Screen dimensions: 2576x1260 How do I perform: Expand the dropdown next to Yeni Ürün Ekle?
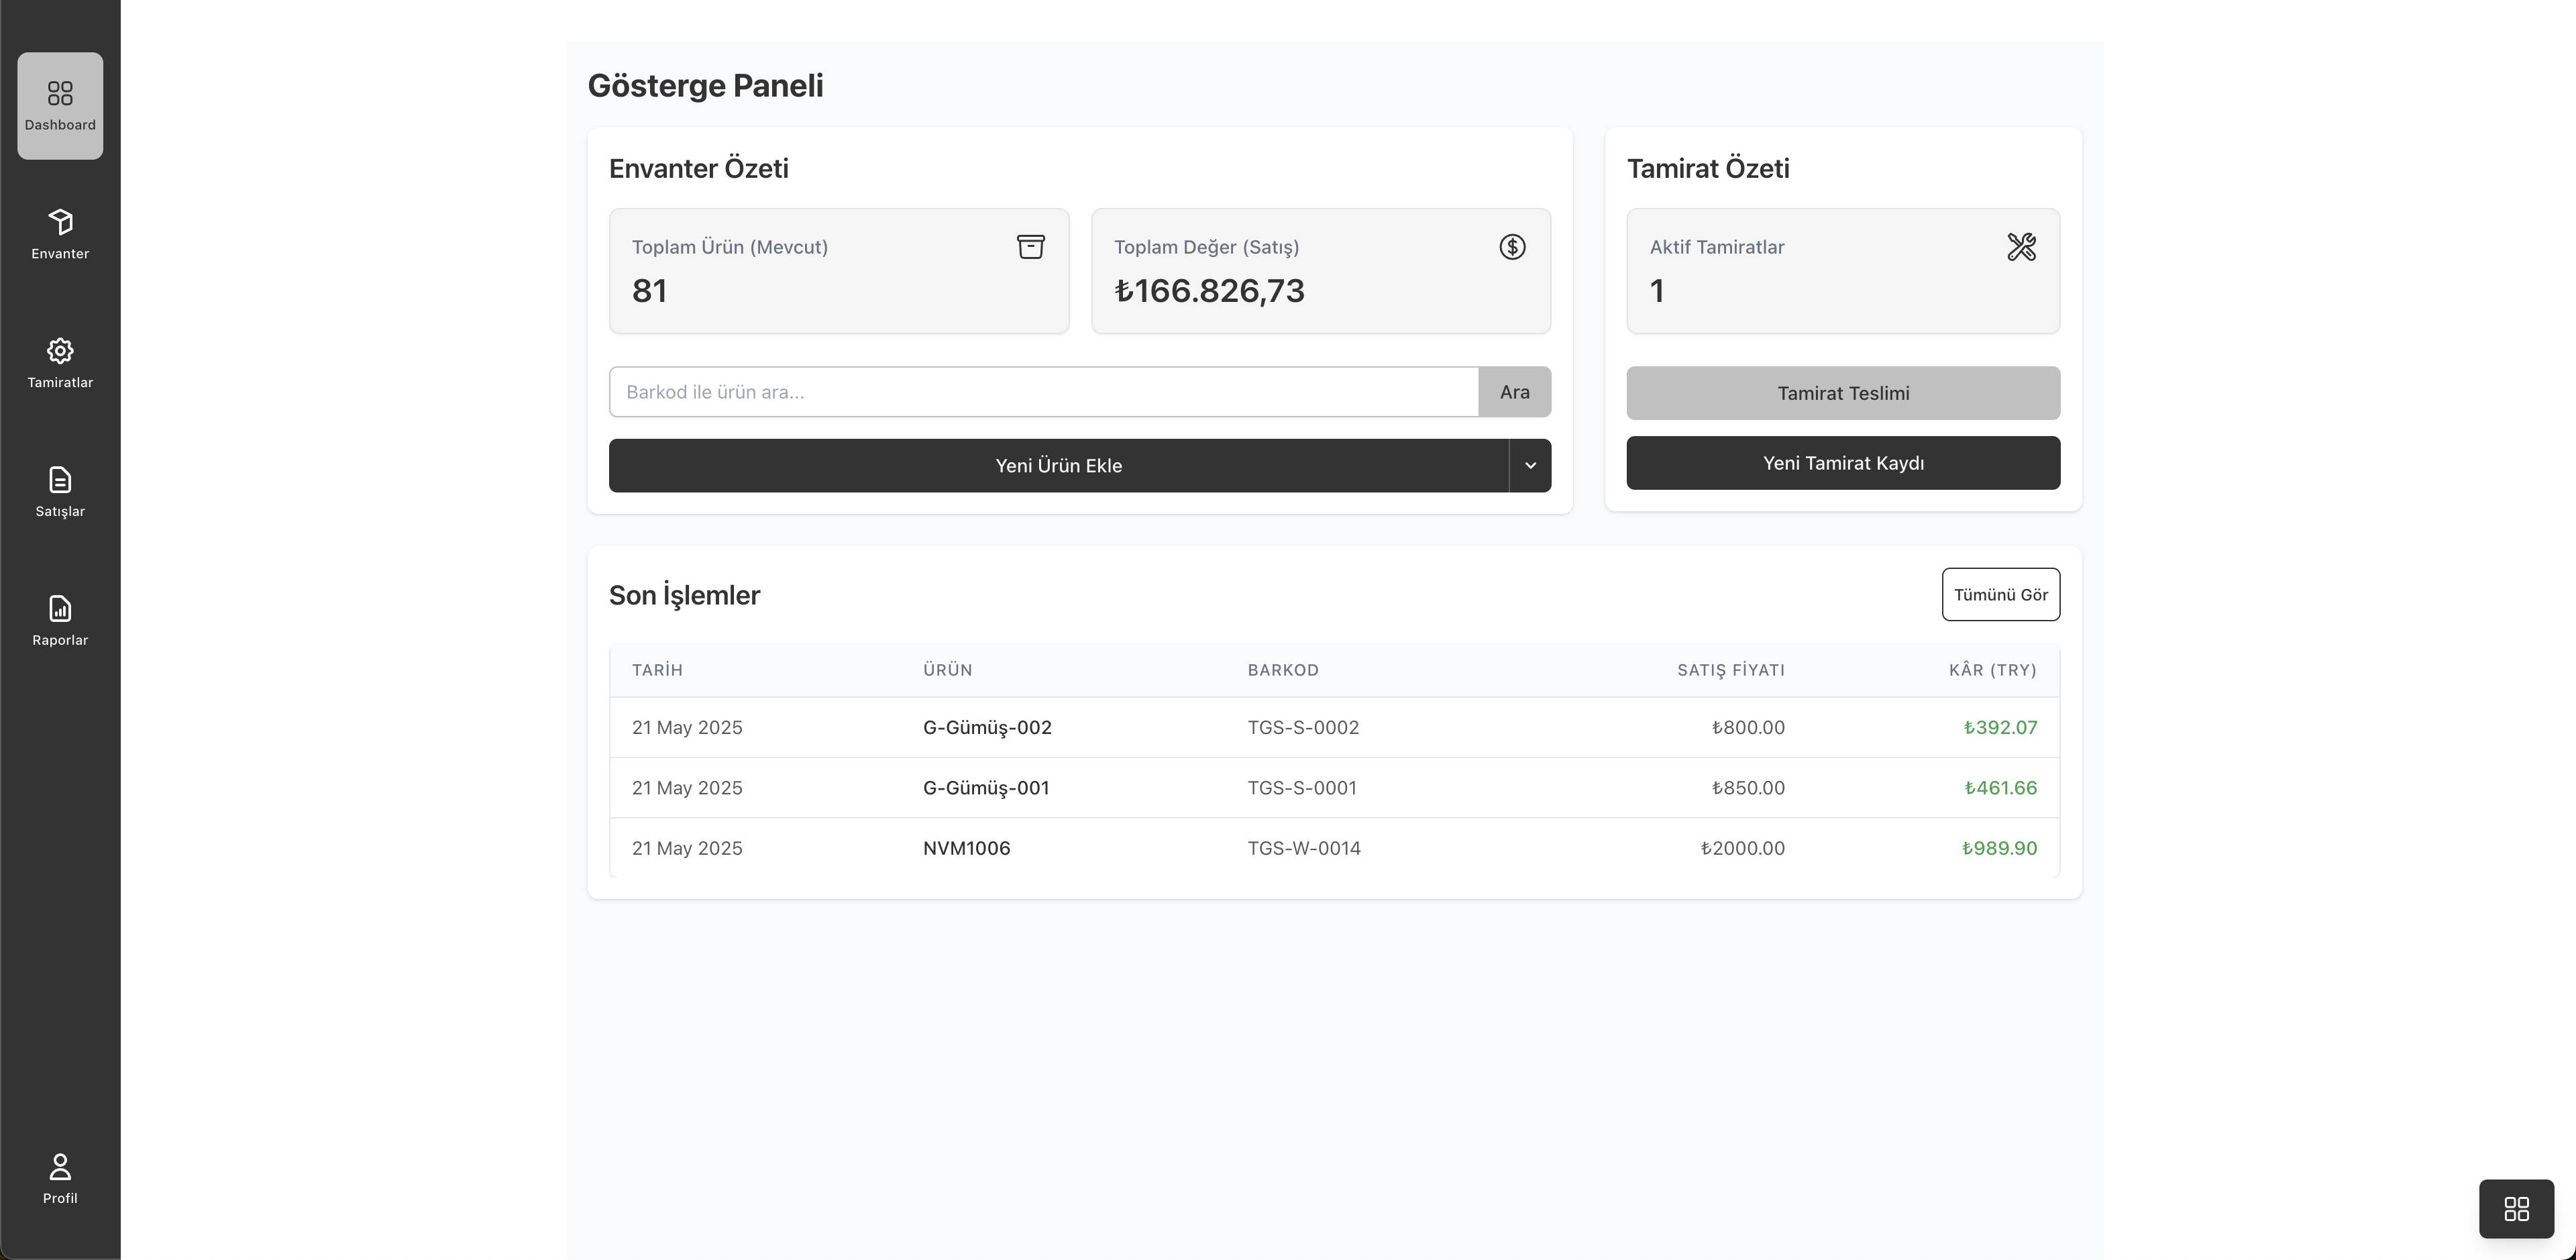point(1530,465)
